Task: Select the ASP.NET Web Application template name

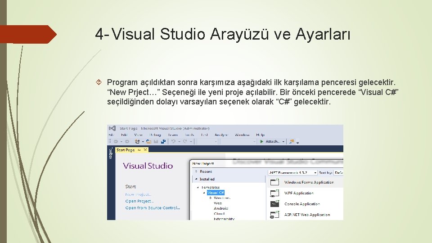Action: click(x=307, y=215)
